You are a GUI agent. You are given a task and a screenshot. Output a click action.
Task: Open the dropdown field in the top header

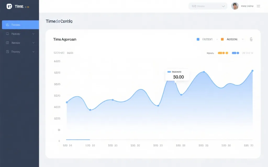pyautogui.click(x=208, y=6)
